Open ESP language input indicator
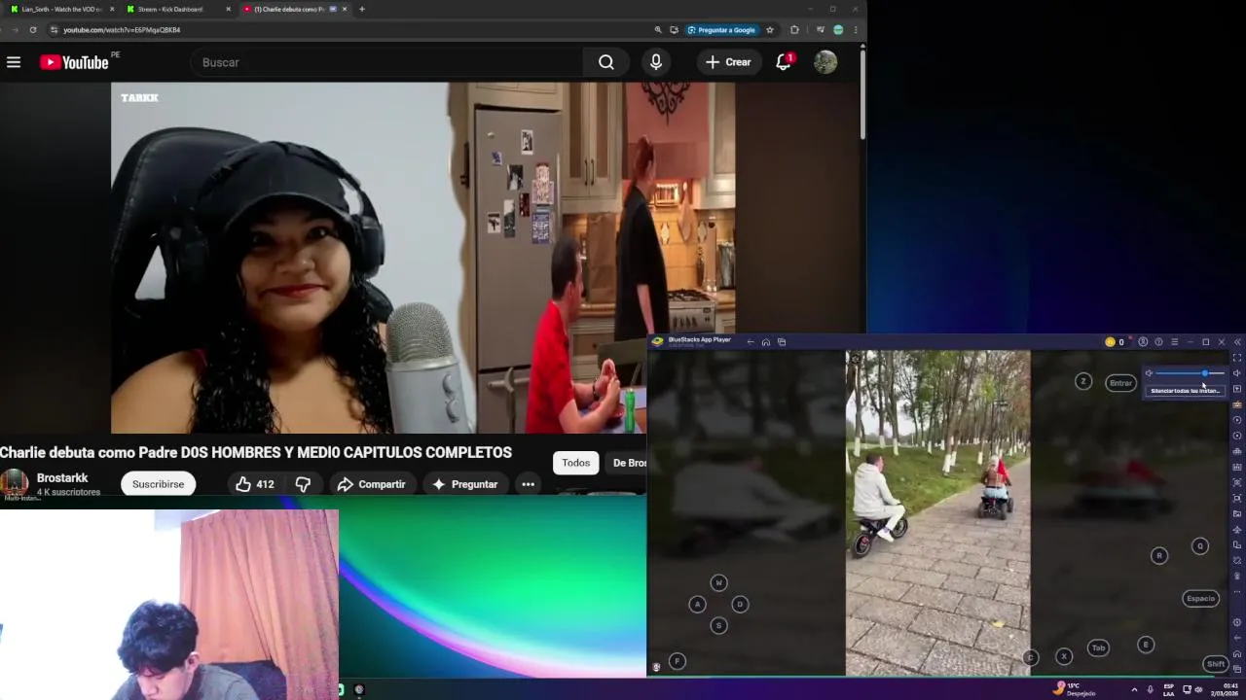Image resolution: width=1246 pixels, height=700 pixels. (1168, 689)
